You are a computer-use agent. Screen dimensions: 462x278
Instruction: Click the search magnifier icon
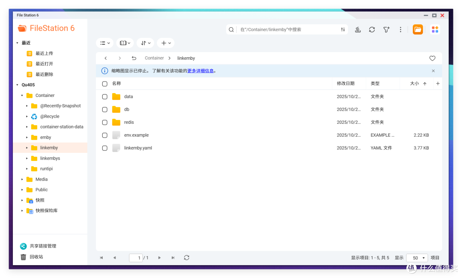click(x=231, y=29)
